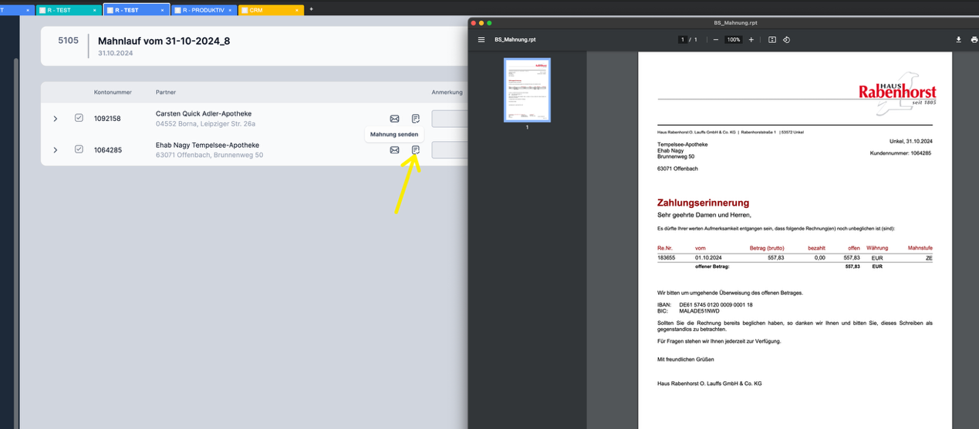
Task: Toggle the checkbox for account 1092158
Action: [79, 118]
